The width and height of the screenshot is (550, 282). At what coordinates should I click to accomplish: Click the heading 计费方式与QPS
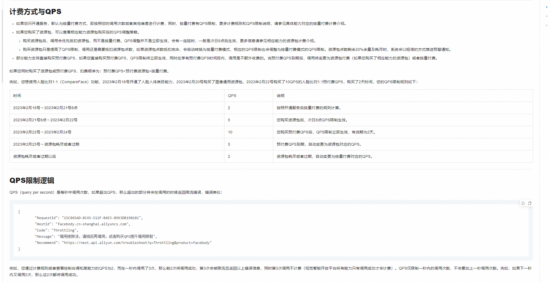coord(35,12)
